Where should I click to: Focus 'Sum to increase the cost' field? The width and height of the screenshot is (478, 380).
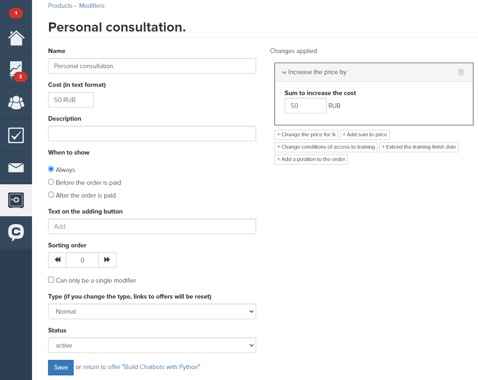coord(305,106)
